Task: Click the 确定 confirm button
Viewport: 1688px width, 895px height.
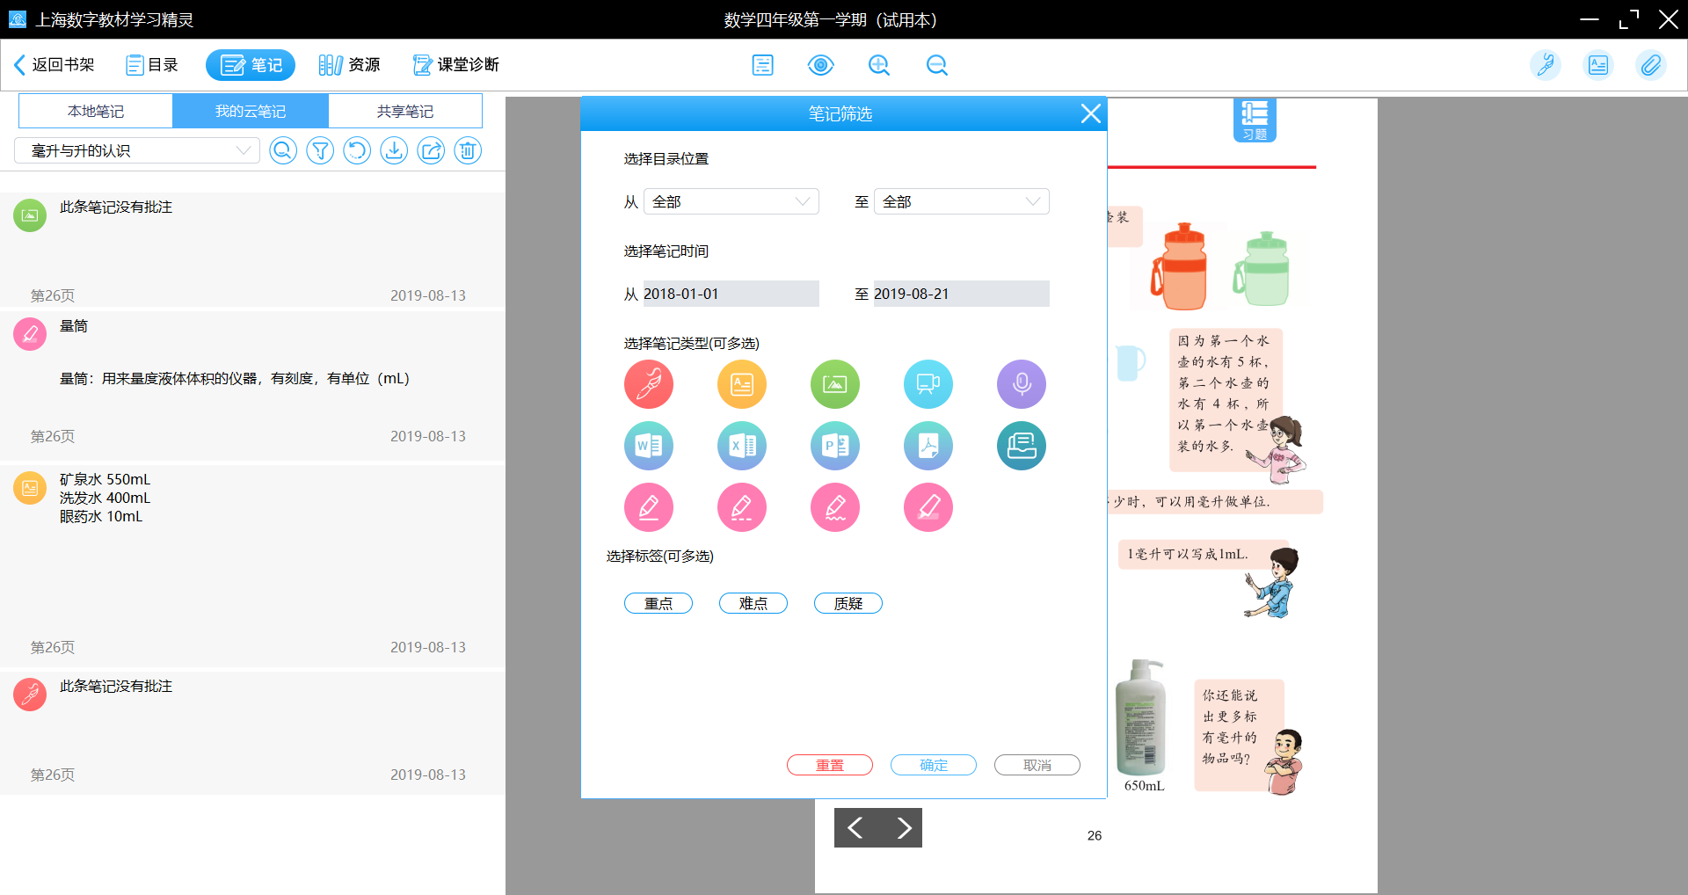Action: pyautogui.click(x=933, y=765)
